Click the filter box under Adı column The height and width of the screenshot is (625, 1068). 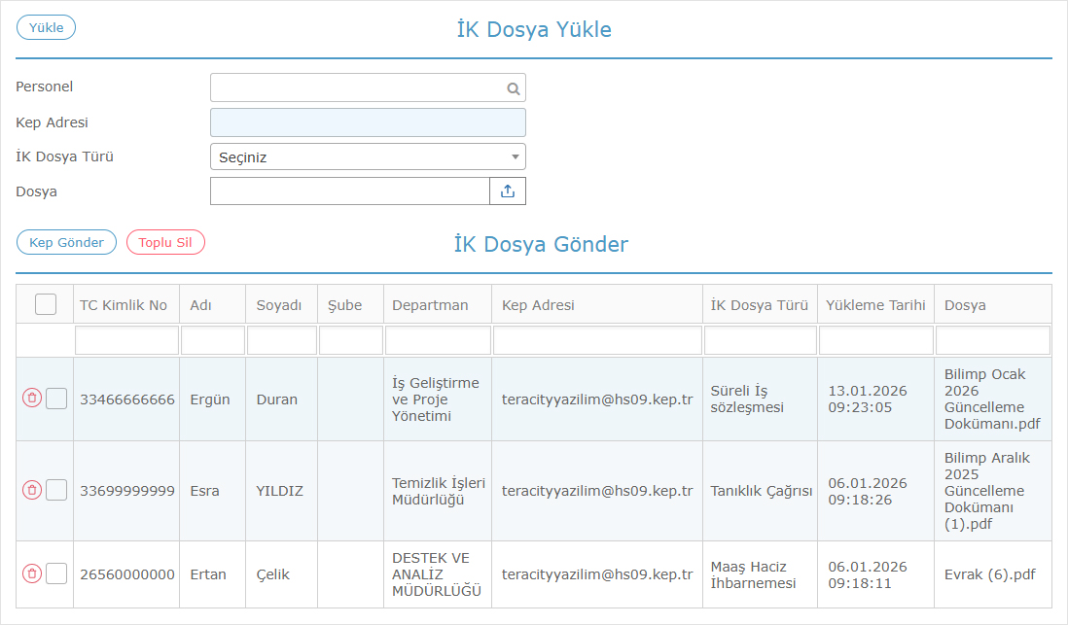coord(212,340)
